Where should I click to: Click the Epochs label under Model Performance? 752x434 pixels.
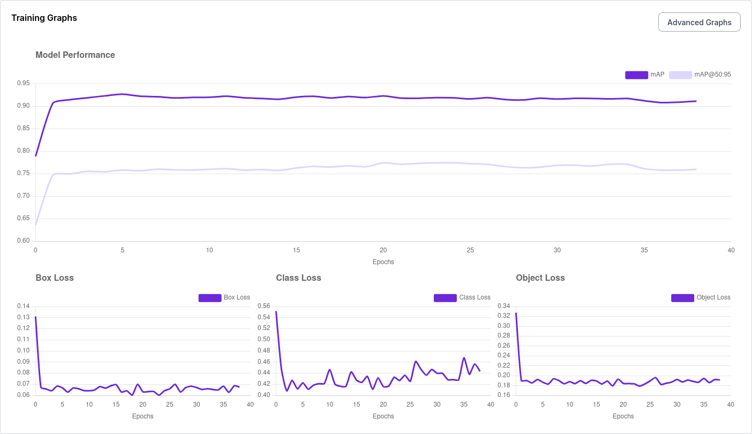[383, 262]
